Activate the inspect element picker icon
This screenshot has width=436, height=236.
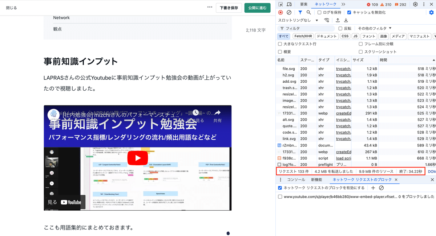tap(281, 4)
